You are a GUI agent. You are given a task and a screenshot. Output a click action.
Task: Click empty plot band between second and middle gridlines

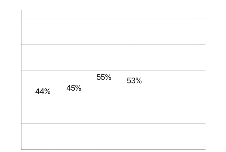[x=113, y=57]
